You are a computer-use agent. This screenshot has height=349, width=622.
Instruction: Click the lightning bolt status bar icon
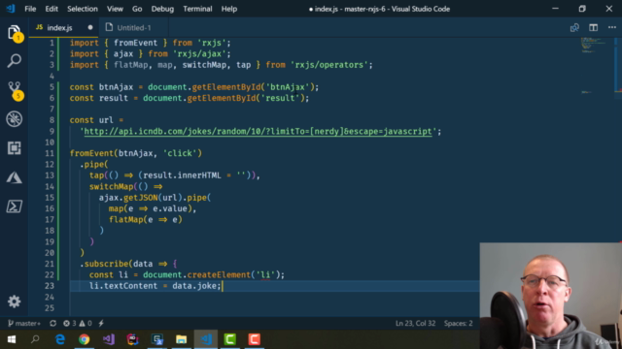pos(101,323)
